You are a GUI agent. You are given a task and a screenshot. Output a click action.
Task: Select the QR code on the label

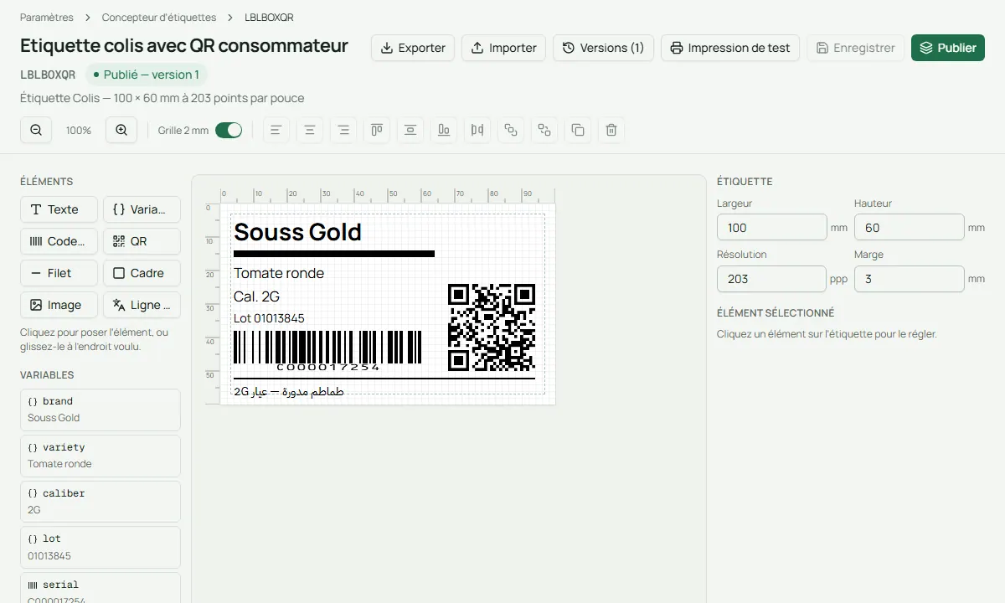pyautogui.click(x=492, y=327)
